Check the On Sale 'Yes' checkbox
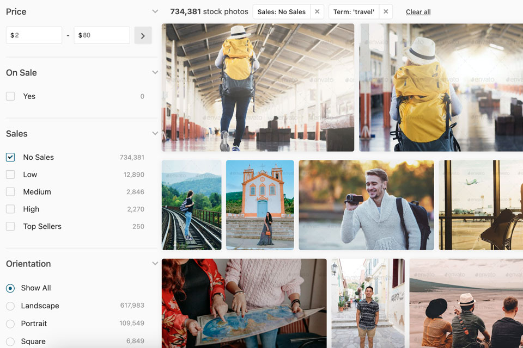Screen dimensions: 523x348 (x=10, y=96)
